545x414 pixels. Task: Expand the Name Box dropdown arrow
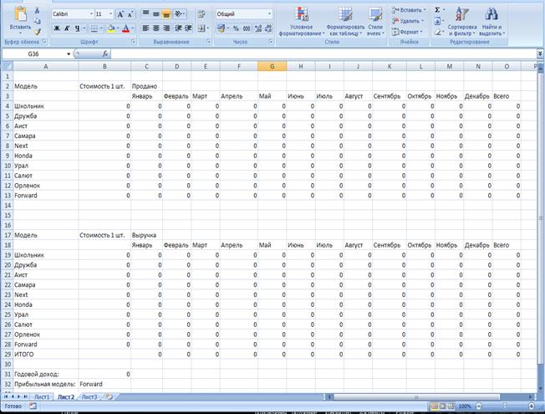[x=69, y=54]
